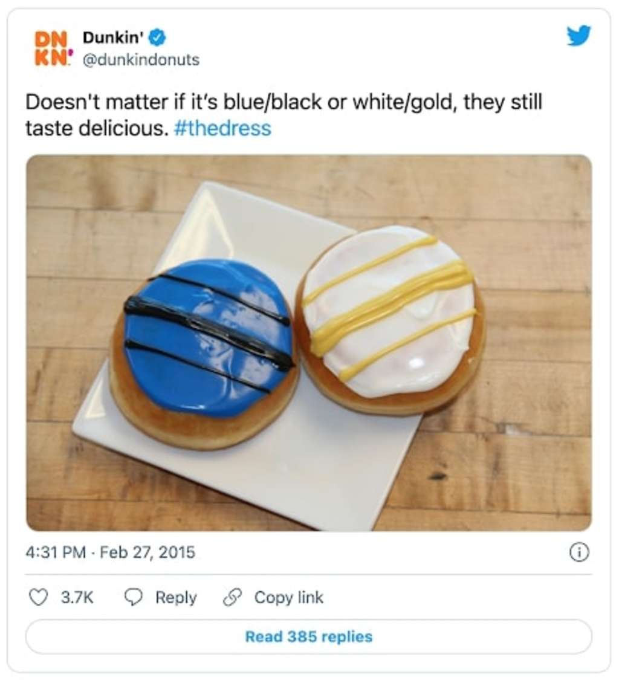619x680 pixels.
Task: Click Read 385 replies
Action: tap(309, 637)
